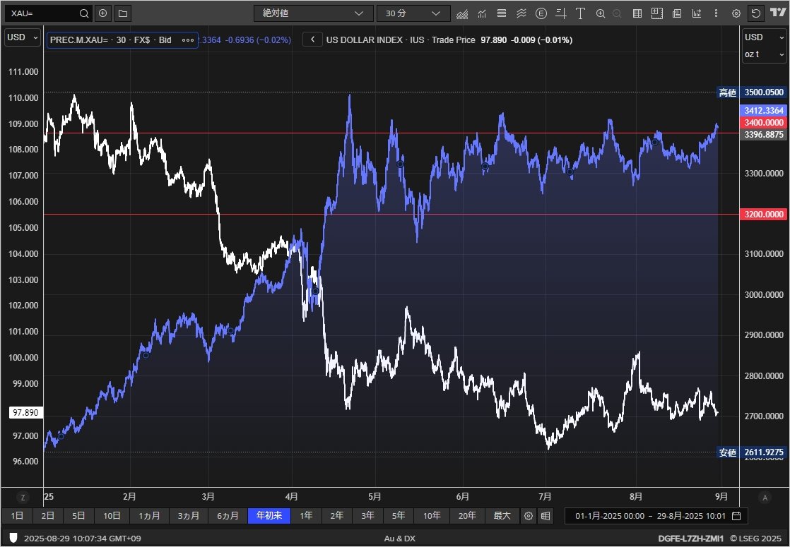Viewport: 790px width, 547px height.
Task: Show the data table grid icon
Action: [638, 13]
